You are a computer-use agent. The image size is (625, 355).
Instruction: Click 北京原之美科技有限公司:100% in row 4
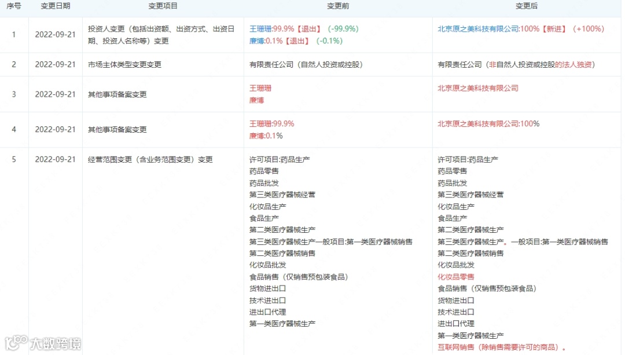coord(488,124)
